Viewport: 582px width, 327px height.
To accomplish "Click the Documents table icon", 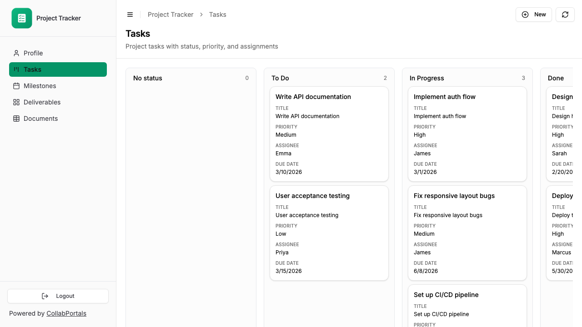I will point(16,119).
